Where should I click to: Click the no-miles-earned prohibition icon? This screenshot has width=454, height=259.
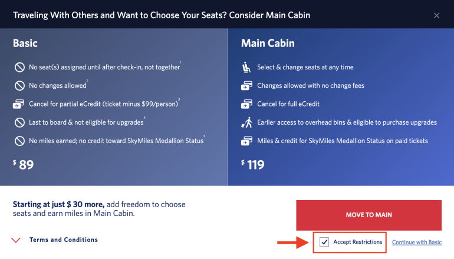[x=18, y=141]
